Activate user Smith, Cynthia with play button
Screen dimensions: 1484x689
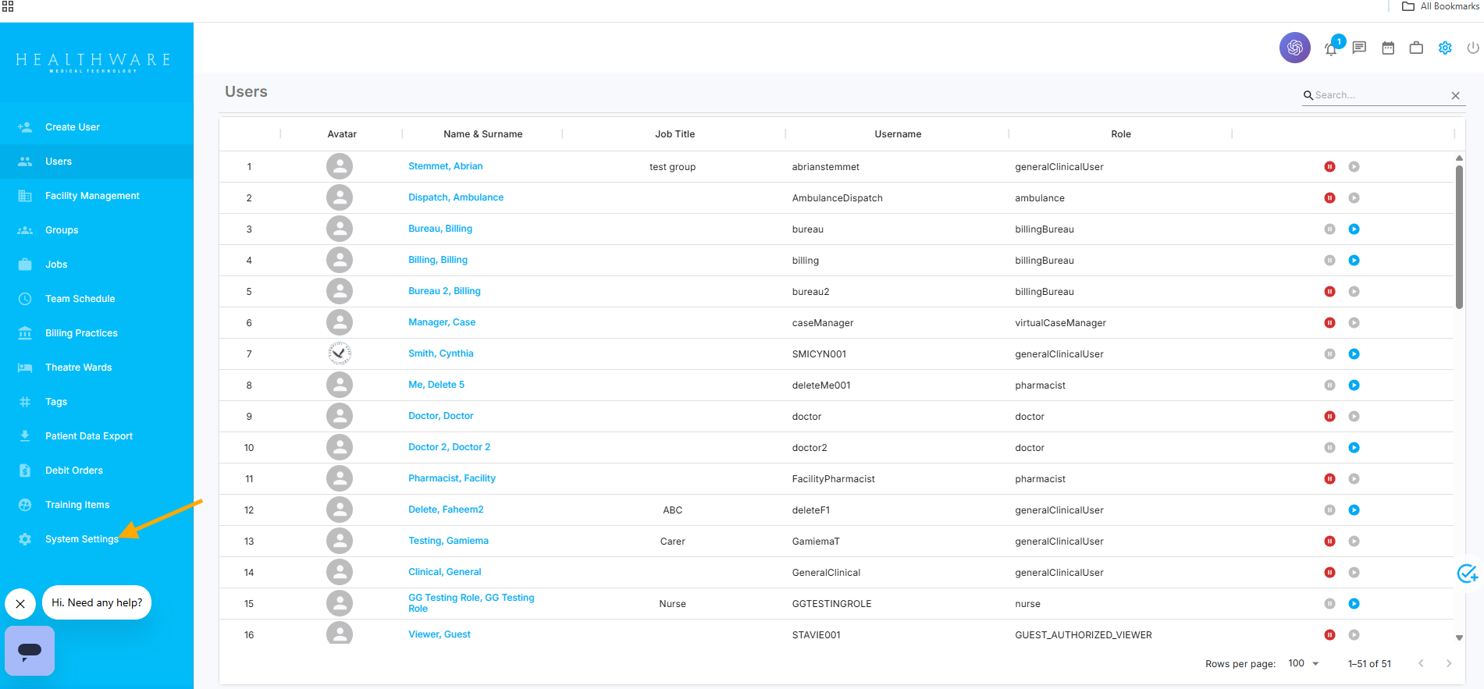(x=1354, y=354)
